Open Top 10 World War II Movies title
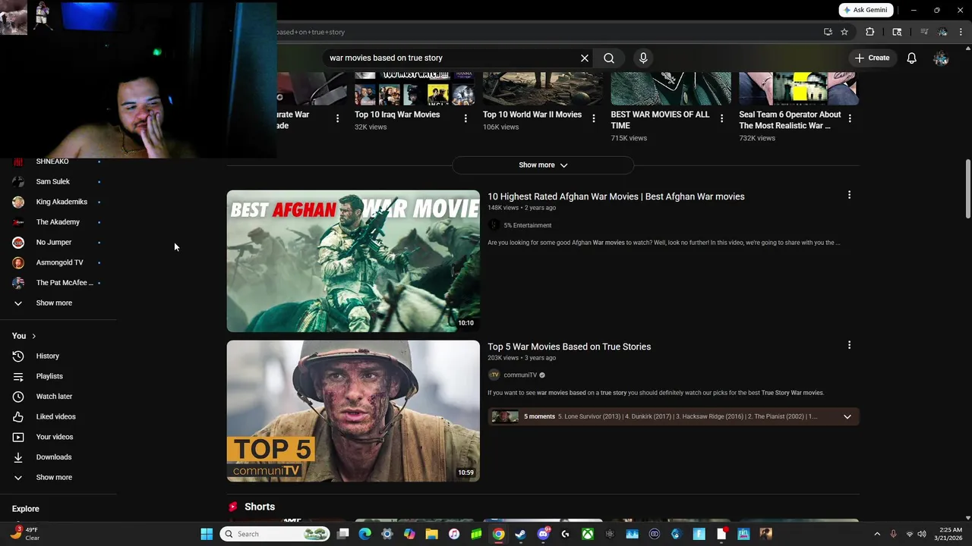Viewport: 972px width, 546px height. point(532,115)
